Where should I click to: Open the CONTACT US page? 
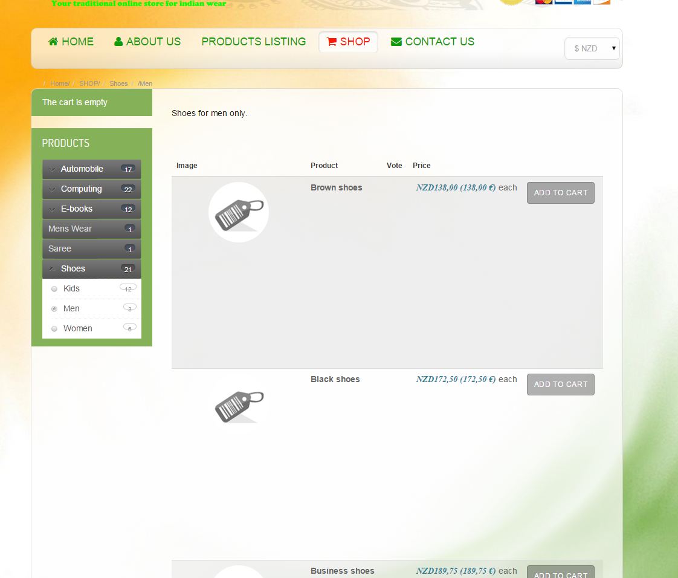pyautogui.click(x=433, y=42)
